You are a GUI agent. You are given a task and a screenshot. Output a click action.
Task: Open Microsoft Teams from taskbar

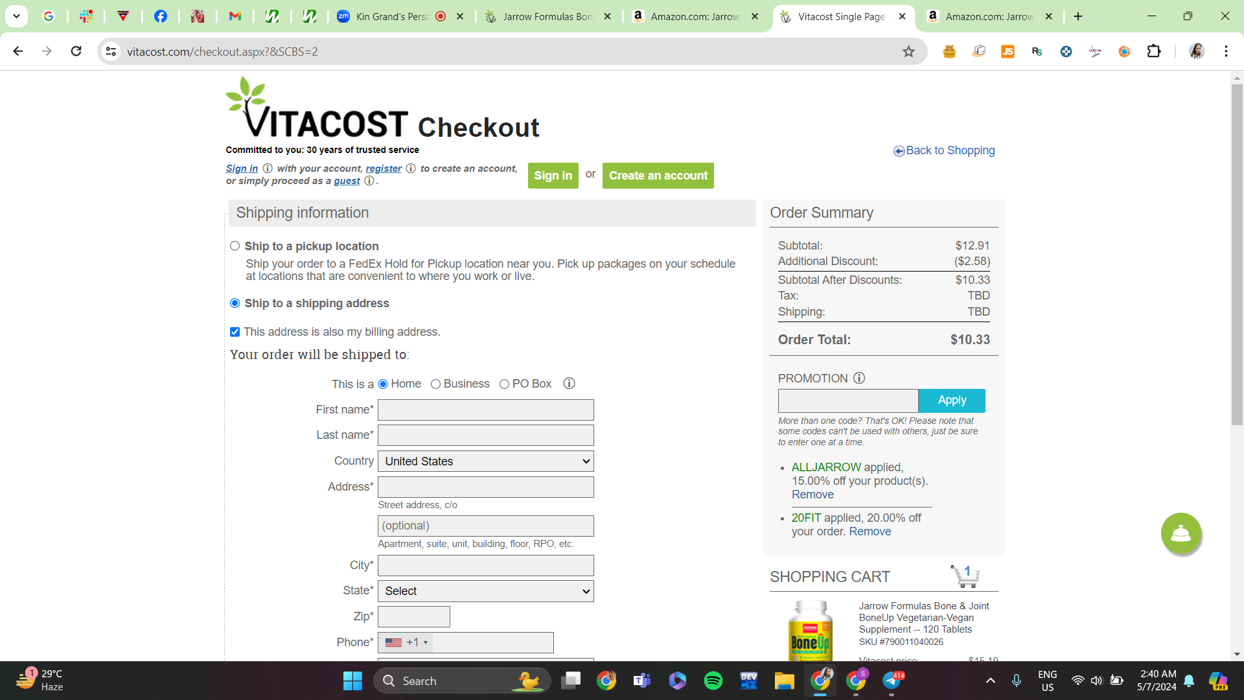641,681
